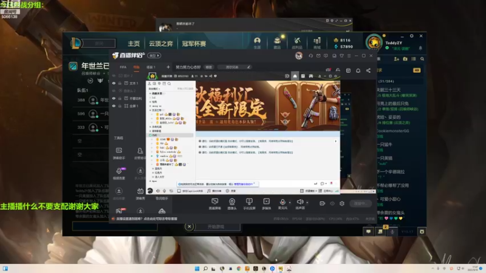
Task: Toggle lock on 文本 1 source
Action: [120, 83]
